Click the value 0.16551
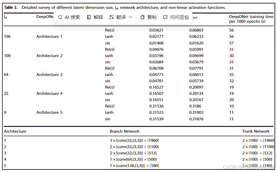The height and width of the screenshot is (172, 276). 156,100
